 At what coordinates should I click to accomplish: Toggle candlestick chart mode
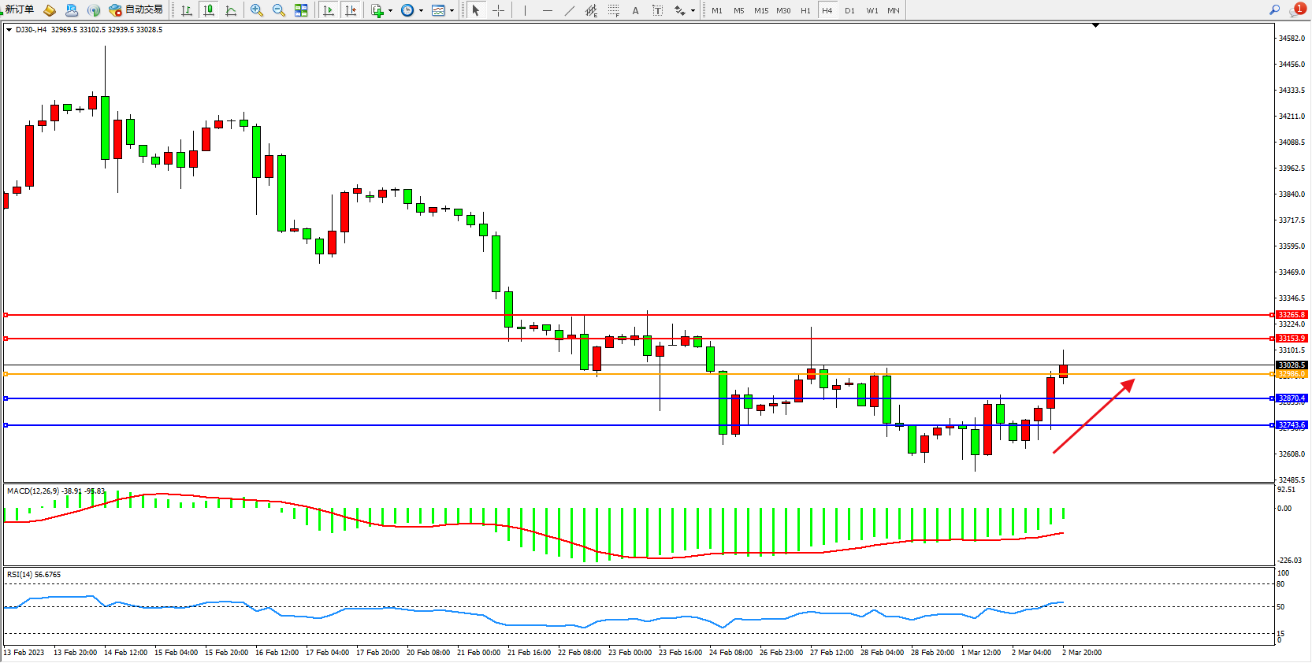[208, 10]
